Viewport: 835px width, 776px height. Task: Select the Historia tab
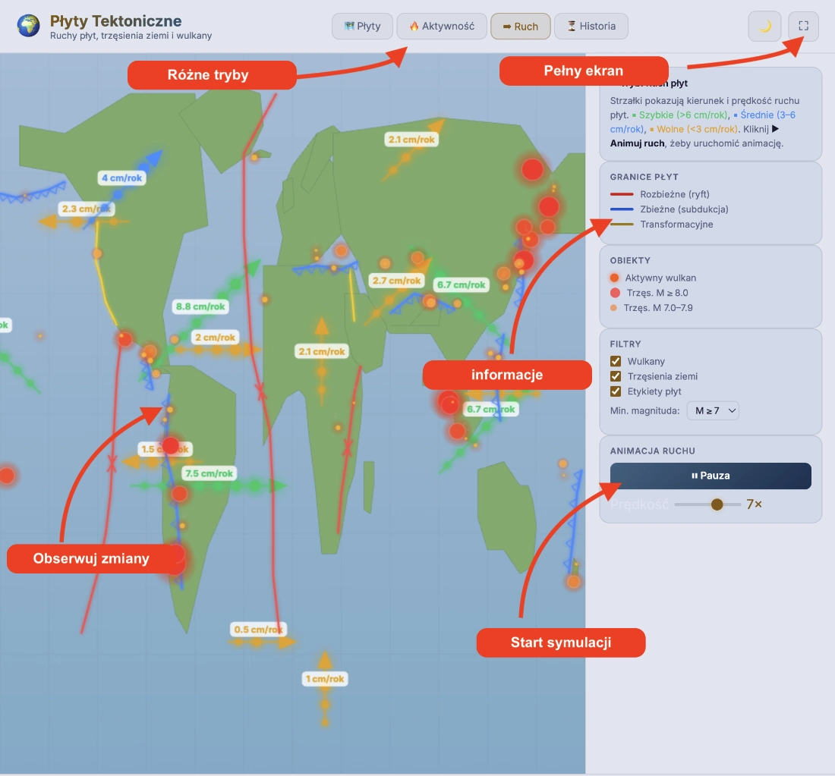pyautogui.click(x=591, y=26)
